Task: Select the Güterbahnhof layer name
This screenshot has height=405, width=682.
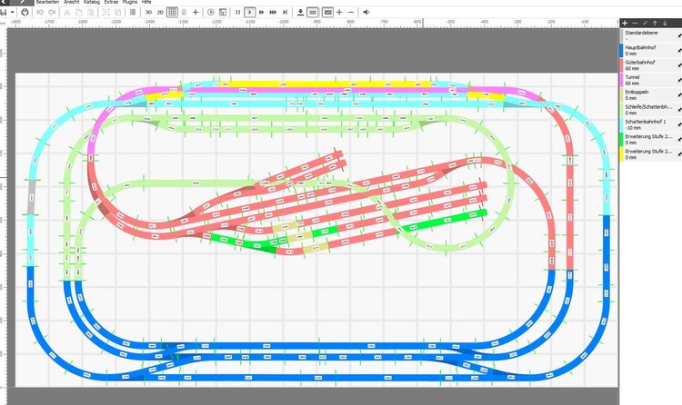Action: pos(640,62)
